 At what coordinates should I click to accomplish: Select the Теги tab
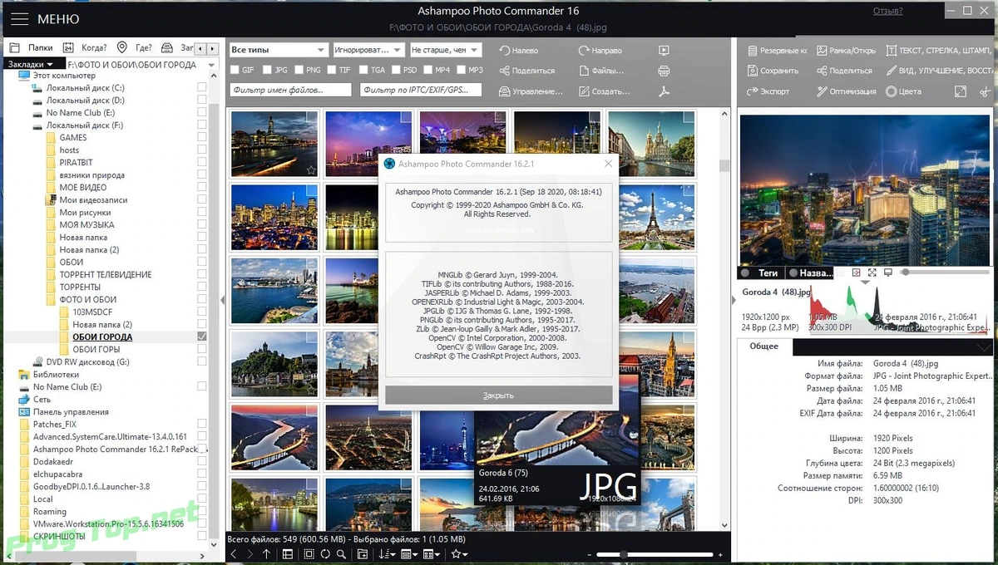click(x=760, y=273)
